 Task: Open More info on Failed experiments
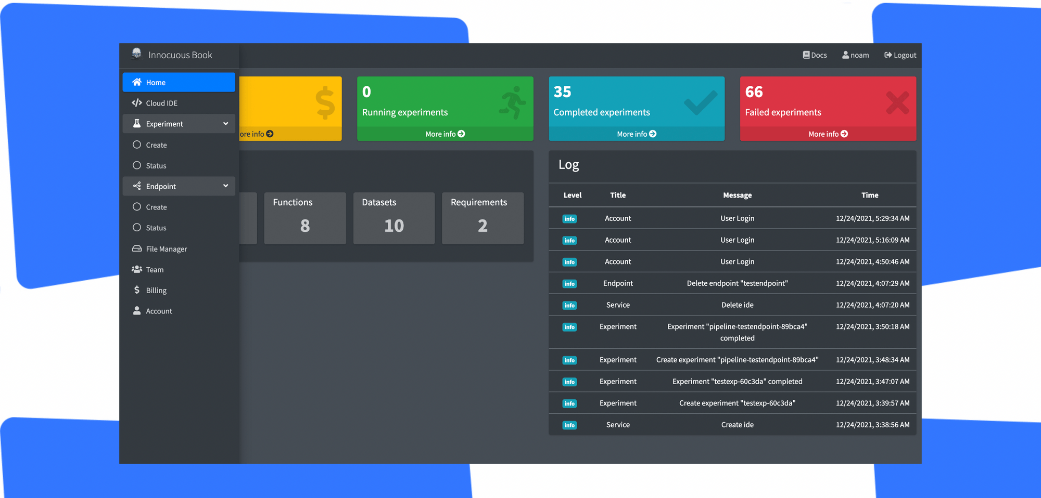click(x=828, y=134)
